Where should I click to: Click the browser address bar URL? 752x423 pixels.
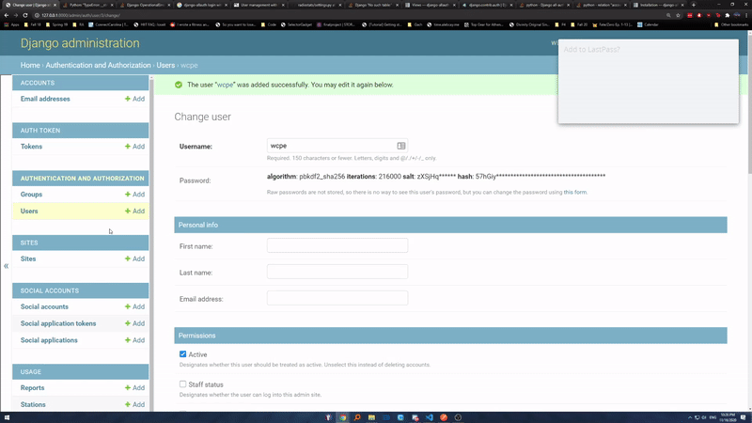(x=81, y=15)
